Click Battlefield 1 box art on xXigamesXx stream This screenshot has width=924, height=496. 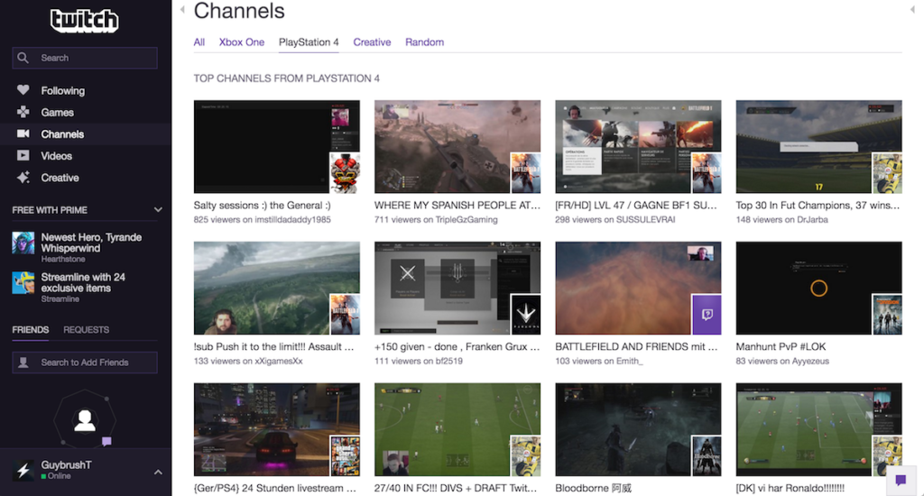(x=345, y=314)
